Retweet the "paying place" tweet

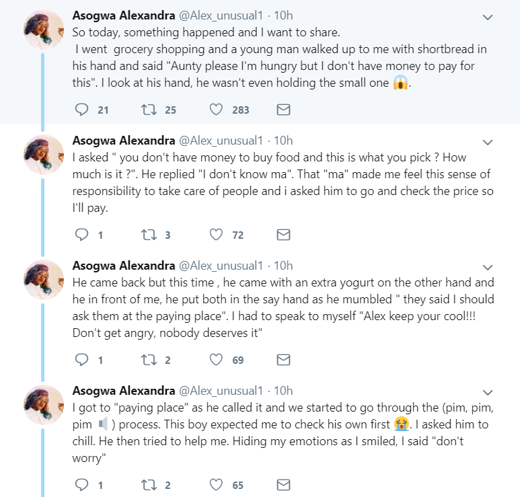pos(146,484)
